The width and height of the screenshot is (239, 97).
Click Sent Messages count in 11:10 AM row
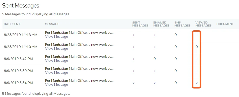[x=134, y=47]
